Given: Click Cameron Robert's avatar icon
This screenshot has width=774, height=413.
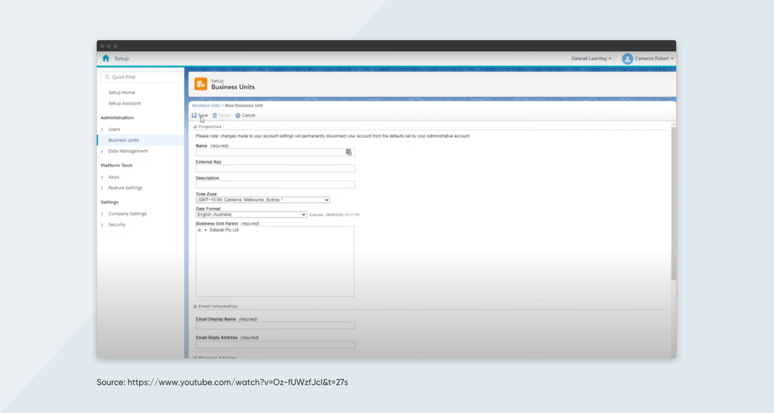Looking at the screenshot, I should coord(627,58).
